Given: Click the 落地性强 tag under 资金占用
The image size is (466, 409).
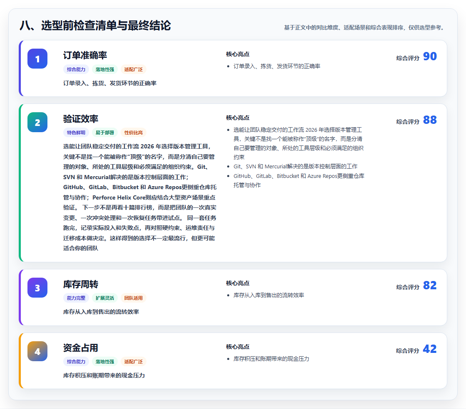Looking at the screenshot, I should tap(105, 362).
